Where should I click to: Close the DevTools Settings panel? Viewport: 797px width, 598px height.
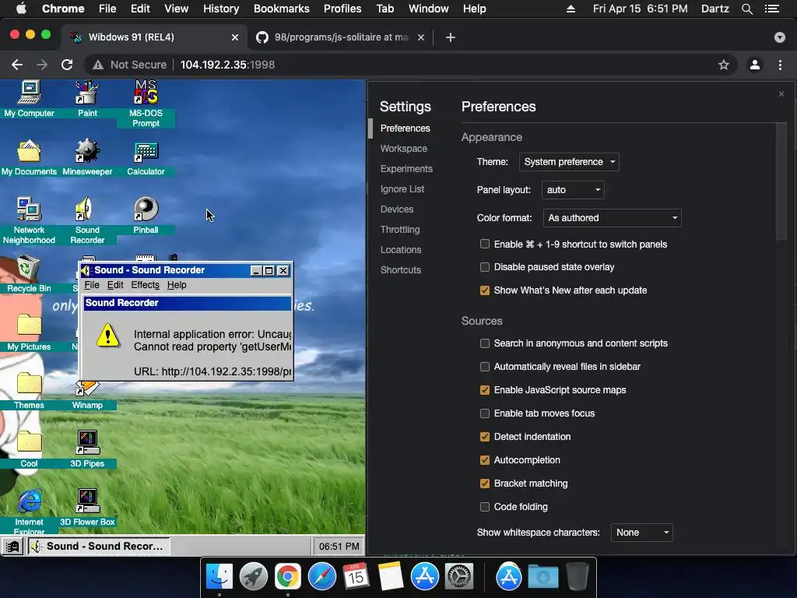[x=781, y=94]
